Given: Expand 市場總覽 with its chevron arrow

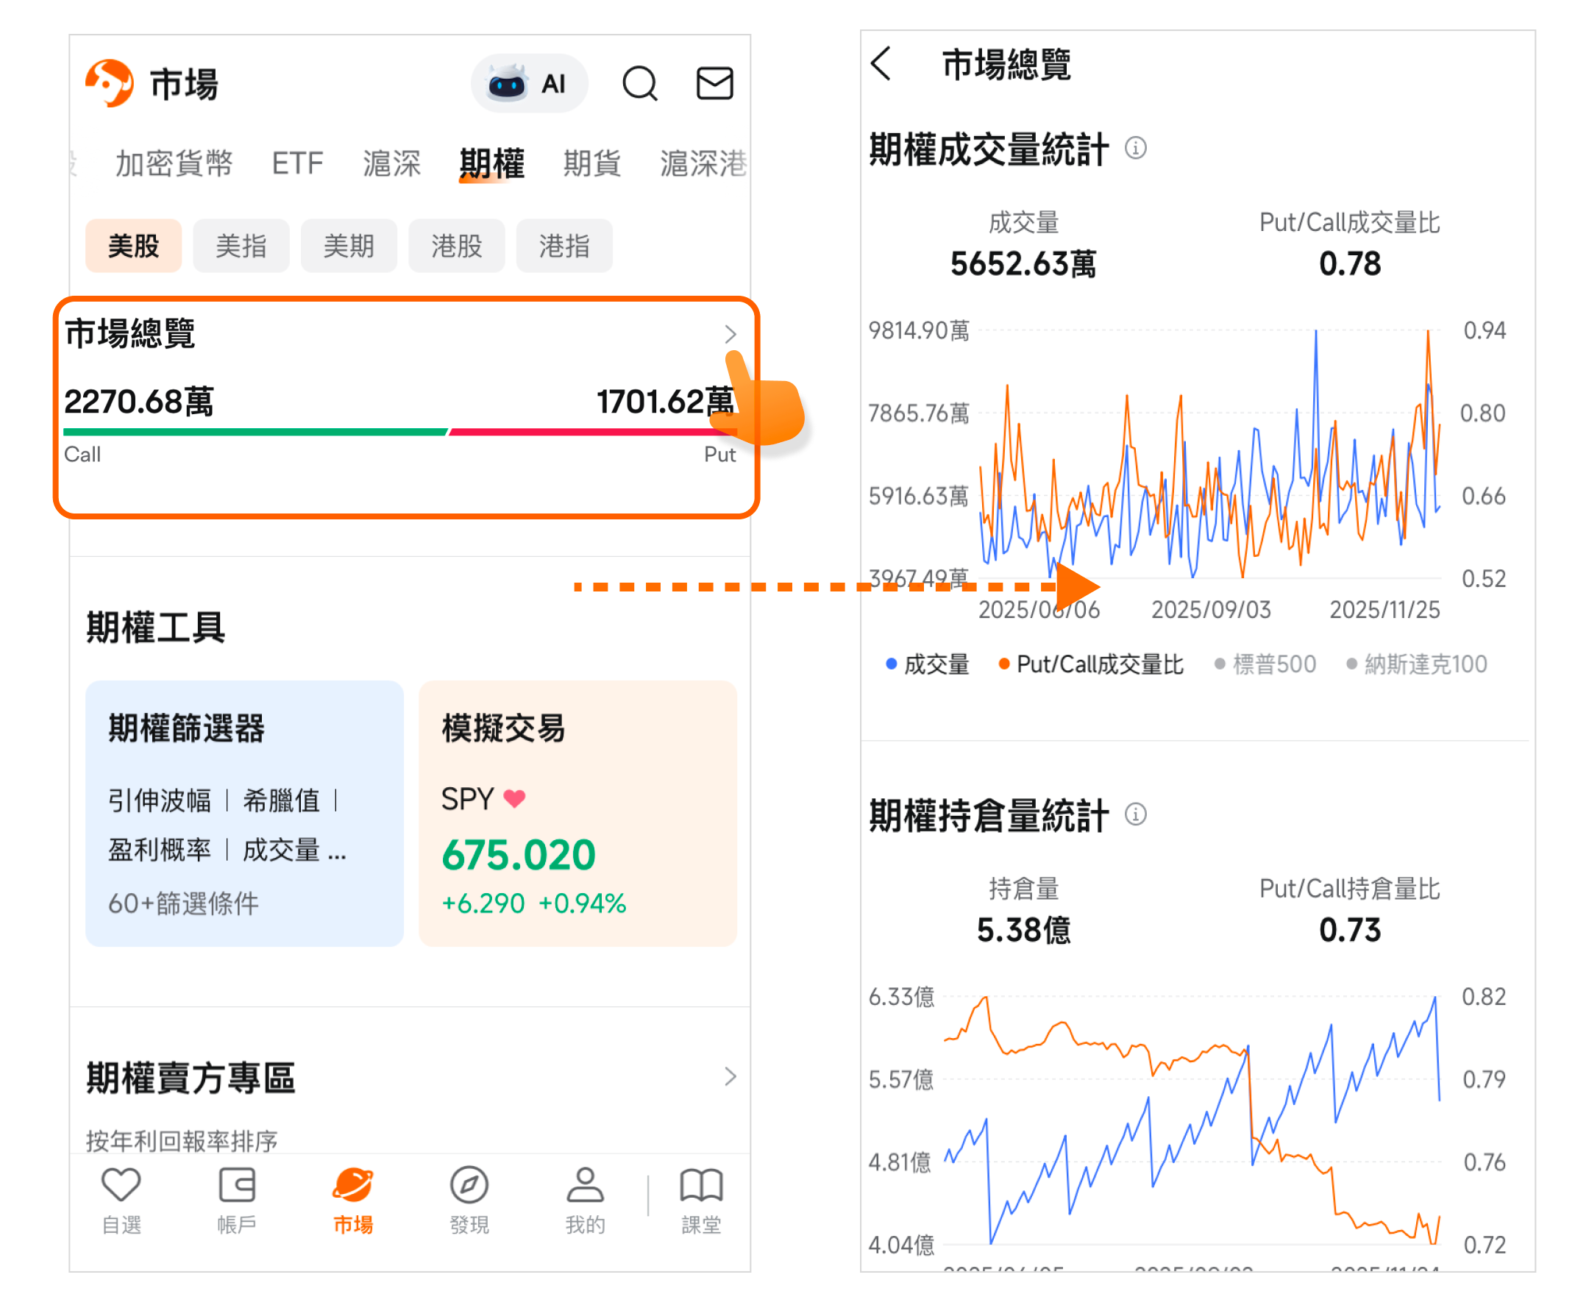Looking at the screenshot, I should 729,334.
